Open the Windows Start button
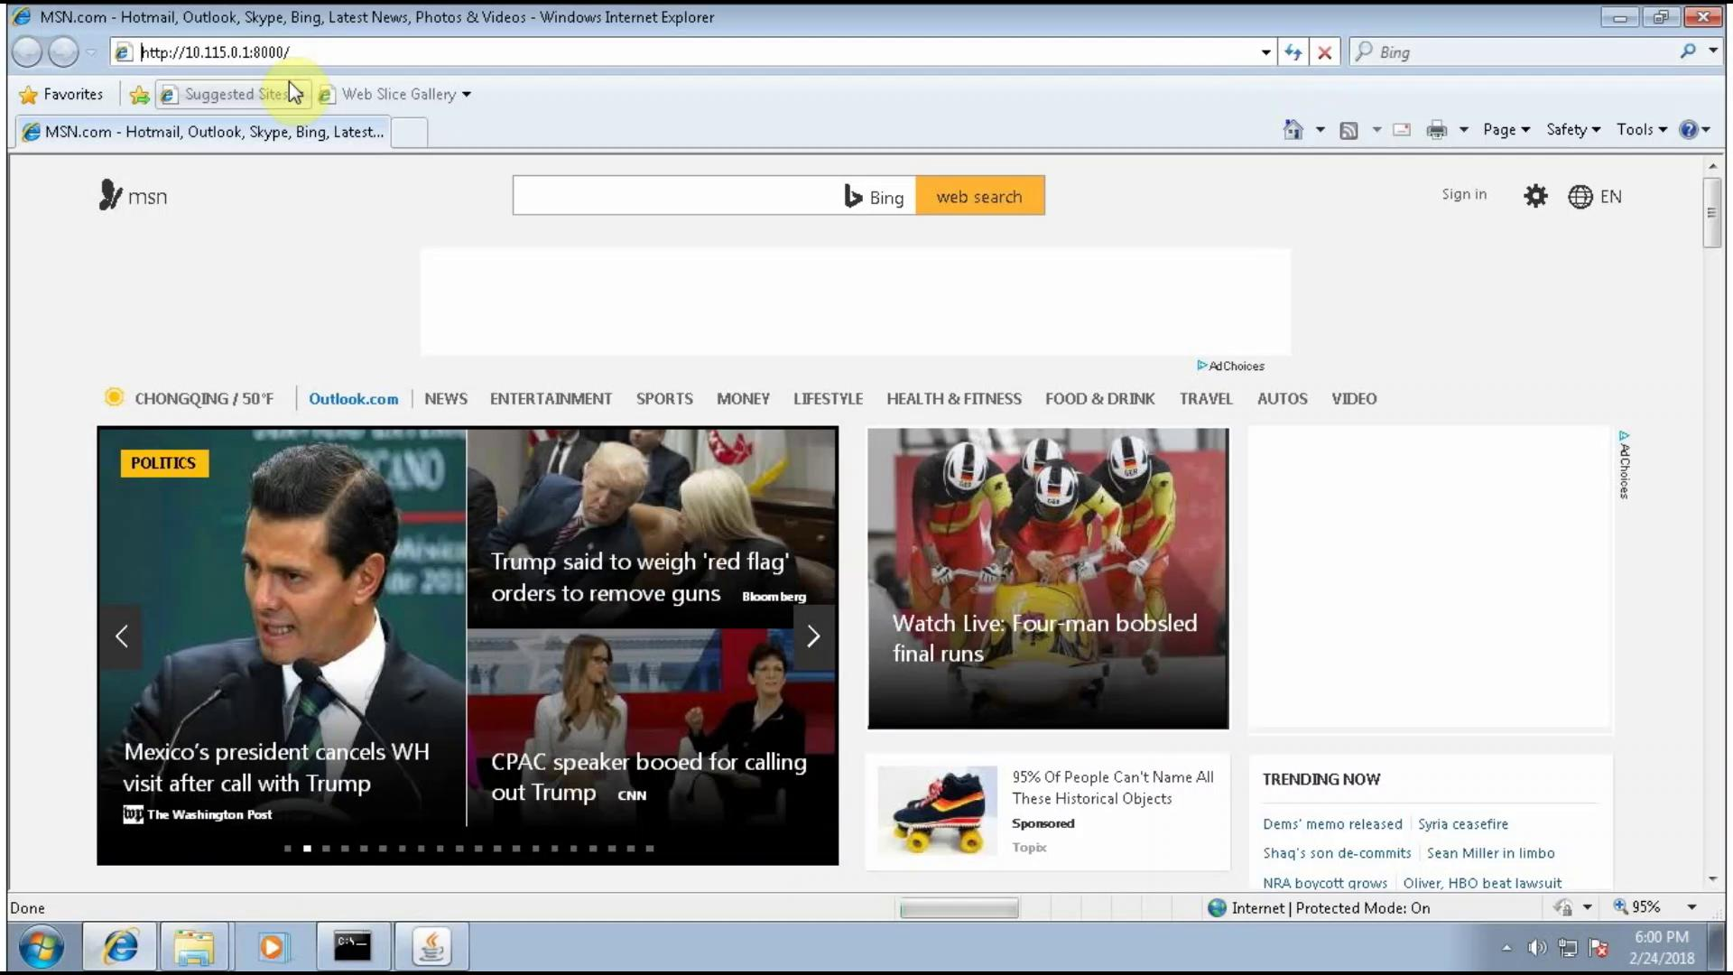The height and width of the screenshot is (975, 1733). pos(42,947)
